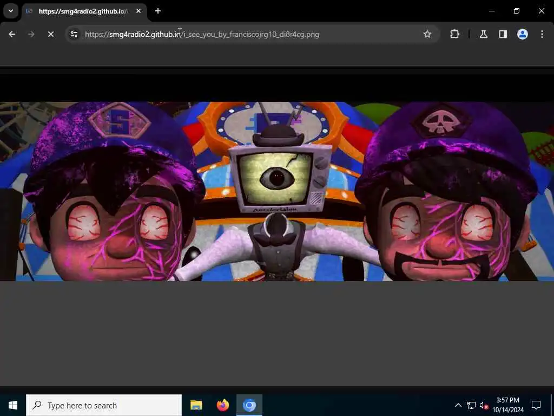Click the address bar URL text
Screen dimensions: 554x416
(202, 34)
